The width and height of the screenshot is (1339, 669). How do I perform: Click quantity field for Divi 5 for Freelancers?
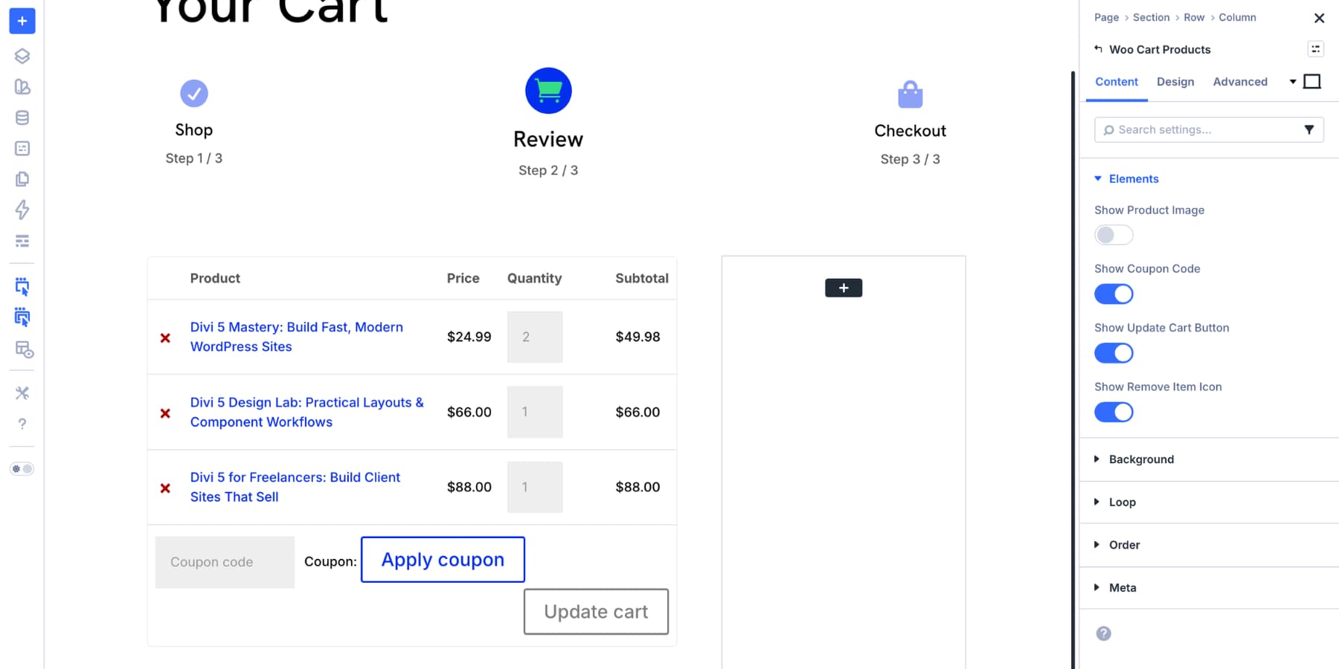(535, 487)
